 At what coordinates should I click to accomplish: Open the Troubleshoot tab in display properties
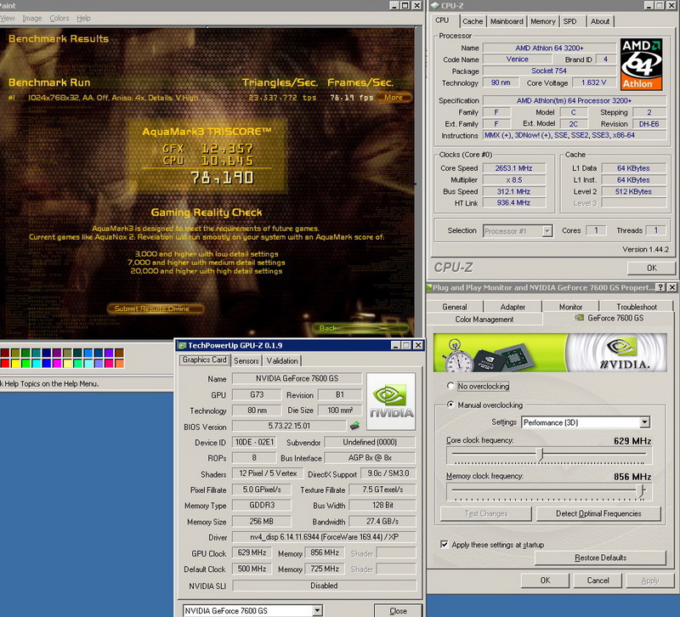pos(636,307)
